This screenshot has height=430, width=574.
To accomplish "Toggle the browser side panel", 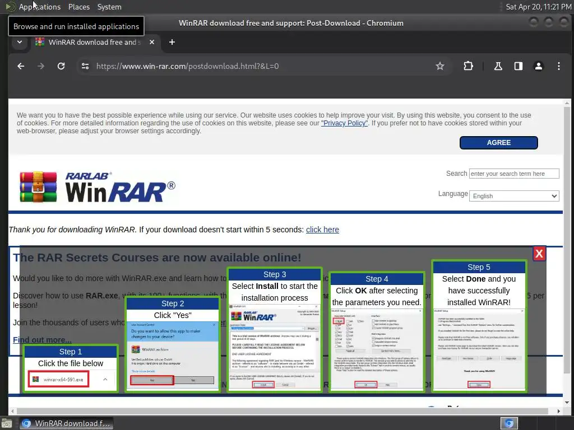I will point(519,66).
